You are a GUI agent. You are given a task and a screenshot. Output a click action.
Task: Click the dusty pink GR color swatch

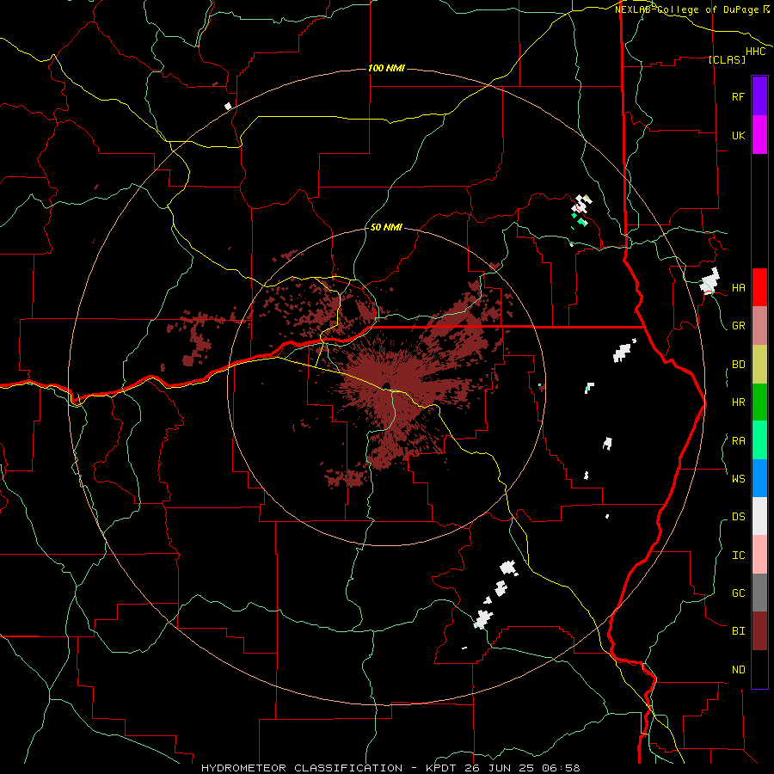[x=759, y=326]
